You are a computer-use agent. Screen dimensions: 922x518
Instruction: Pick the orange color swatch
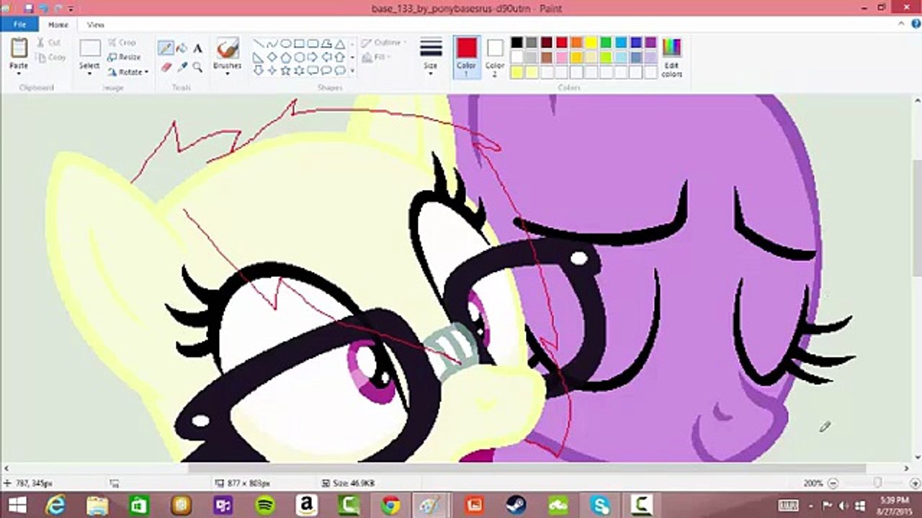(576, 42)
